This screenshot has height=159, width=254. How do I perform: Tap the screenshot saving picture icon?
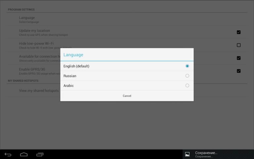pos(187,154)
